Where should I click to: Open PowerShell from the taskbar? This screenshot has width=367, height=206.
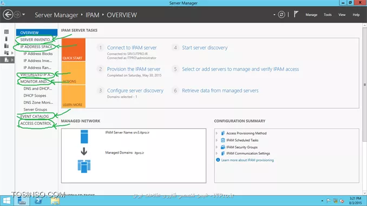coord(38,201)
